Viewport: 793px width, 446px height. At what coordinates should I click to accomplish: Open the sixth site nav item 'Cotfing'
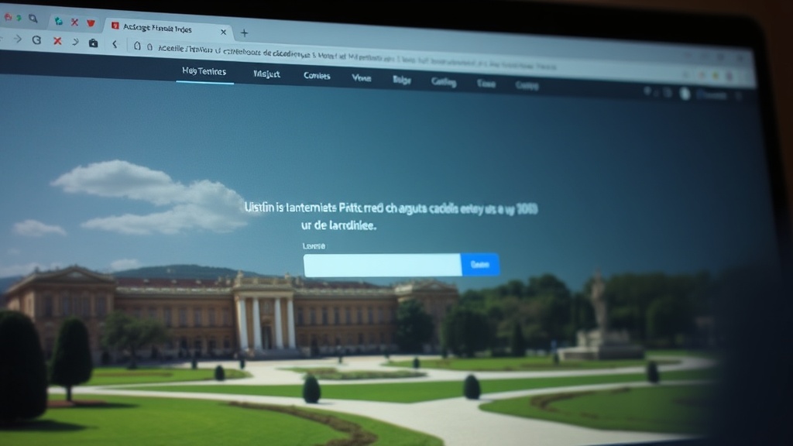[x=444, y=82]
